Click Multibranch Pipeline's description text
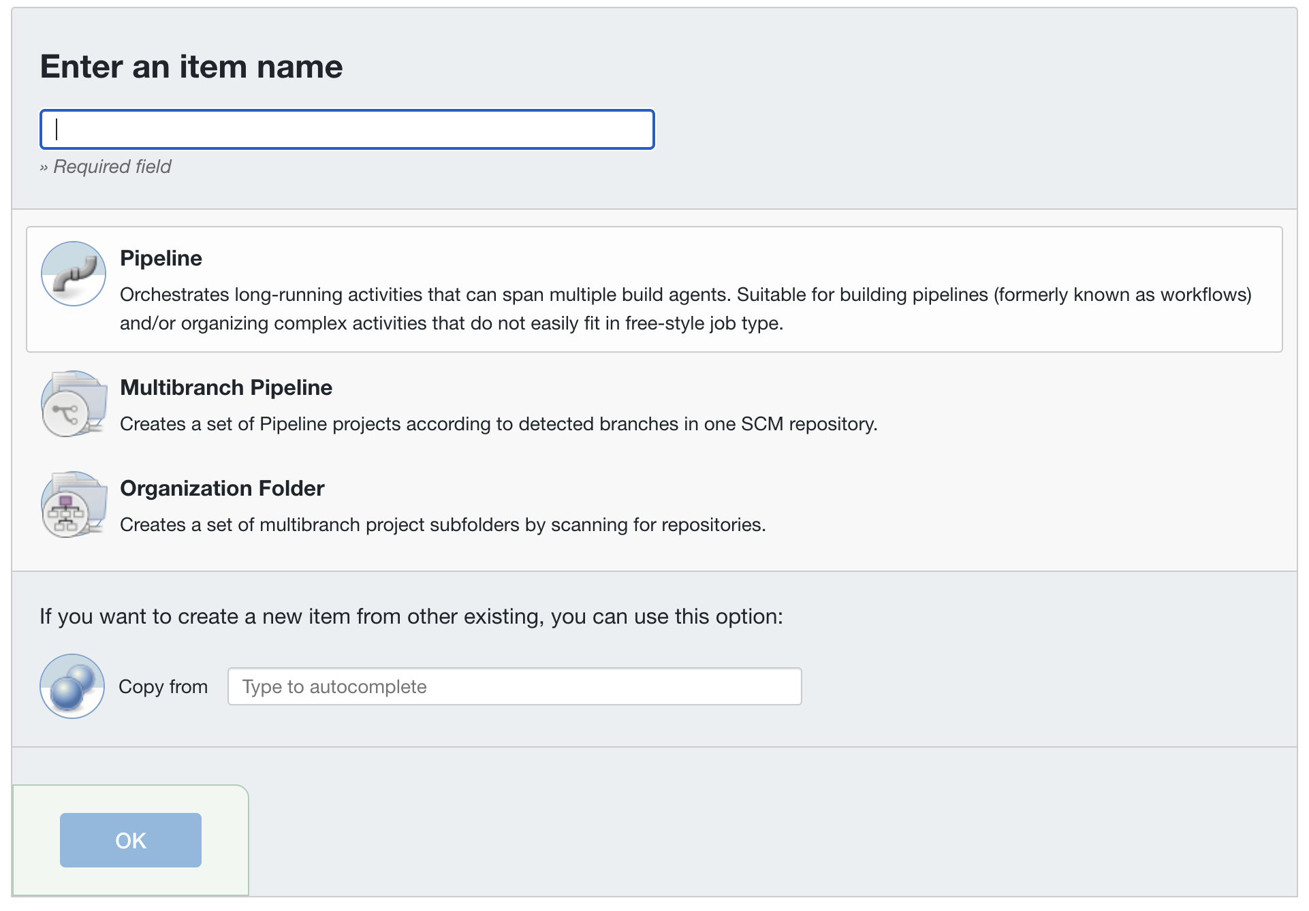 tap(499, 424)
